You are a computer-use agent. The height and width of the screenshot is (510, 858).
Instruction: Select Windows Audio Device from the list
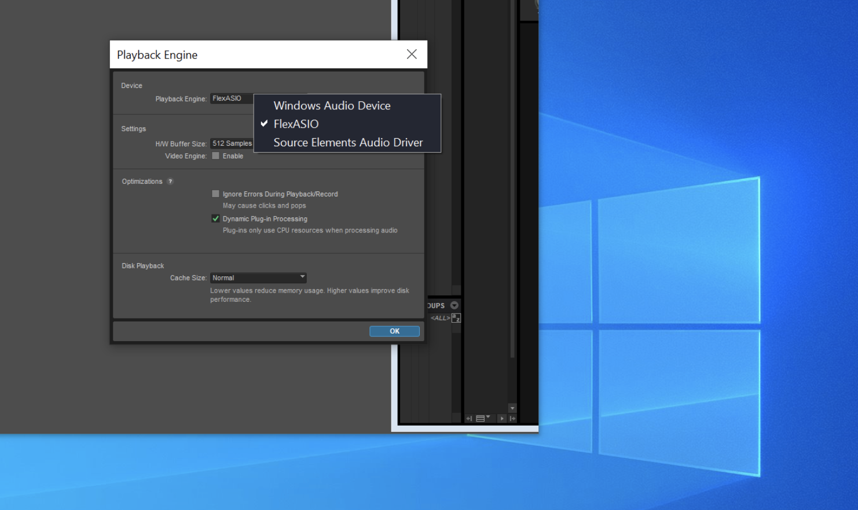[332, 106]
